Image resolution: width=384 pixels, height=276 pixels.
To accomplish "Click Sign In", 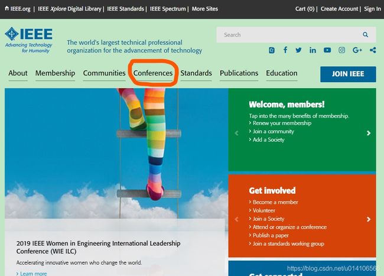I will (x=373, y=9).
